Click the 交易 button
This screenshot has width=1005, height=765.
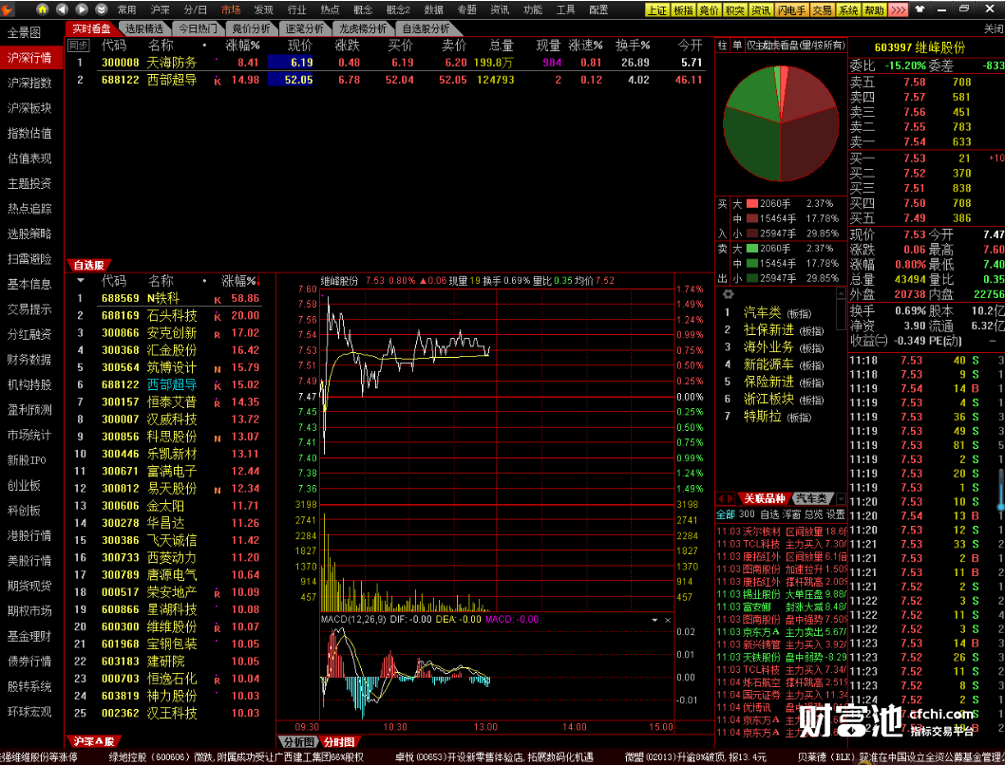822,9
